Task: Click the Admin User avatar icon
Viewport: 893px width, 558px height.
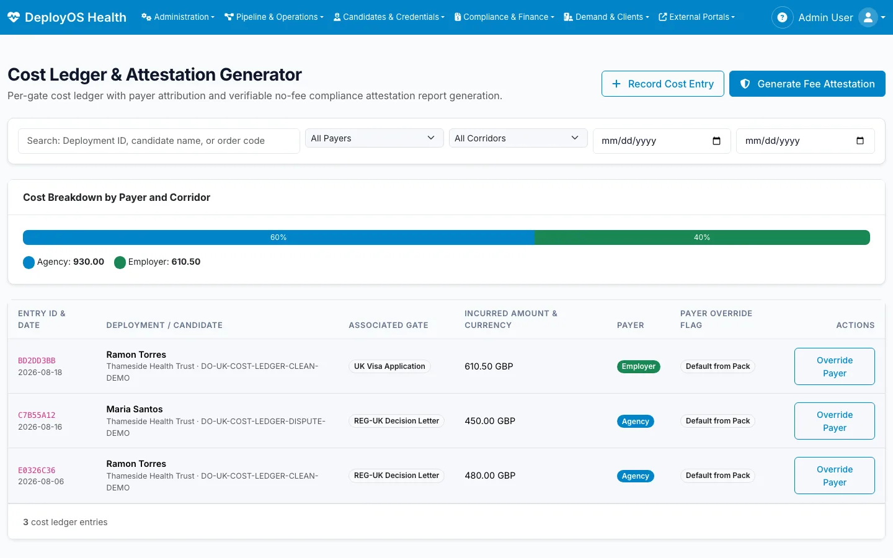Action: 868,17
